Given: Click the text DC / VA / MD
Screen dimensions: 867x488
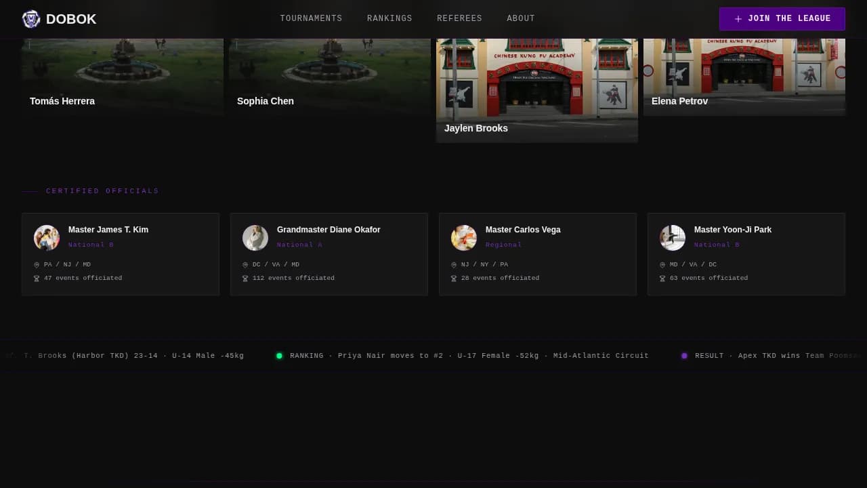Looking at the screenshot, I should [x=276, y=264].
